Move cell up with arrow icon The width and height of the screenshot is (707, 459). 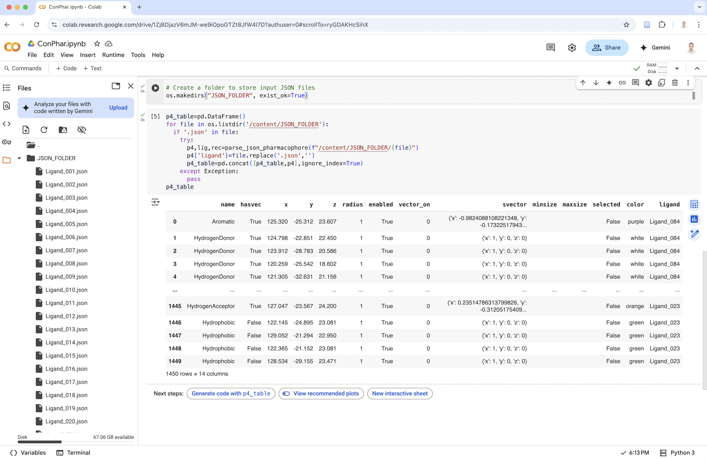coord(583,83)
